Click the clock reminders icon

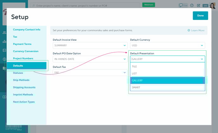(x=192, y=5)
